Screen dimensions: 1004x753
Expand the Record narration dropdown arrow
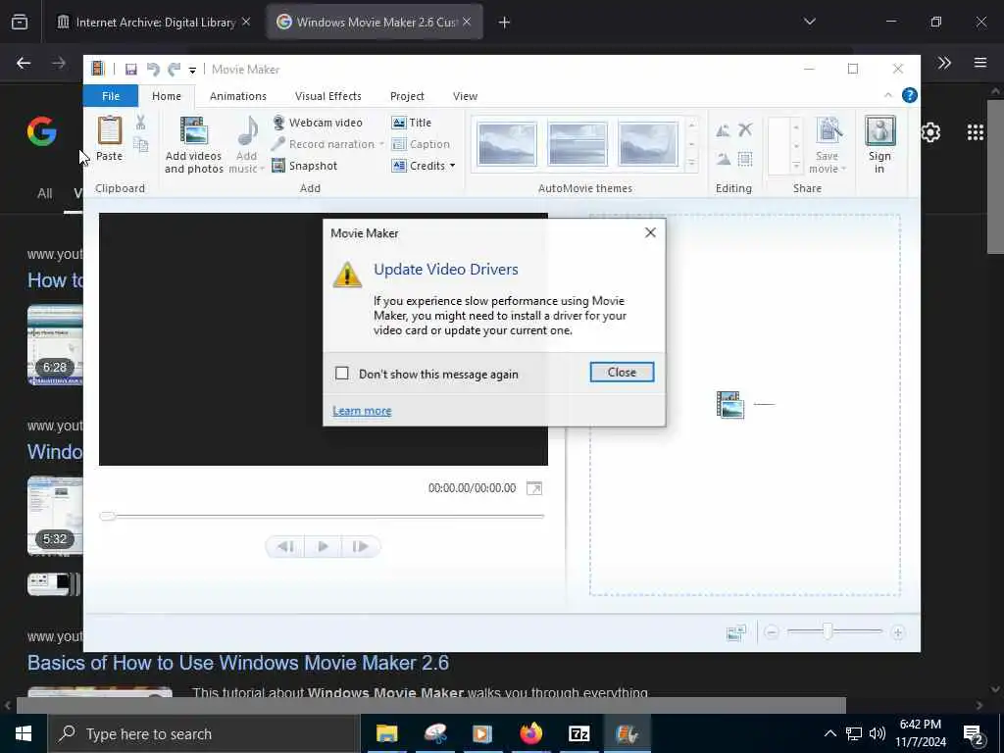coord(381,144)
